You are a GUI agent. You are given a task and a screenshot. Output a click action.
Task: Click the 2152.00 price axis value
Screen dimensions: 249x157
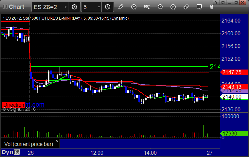point(231,59)
